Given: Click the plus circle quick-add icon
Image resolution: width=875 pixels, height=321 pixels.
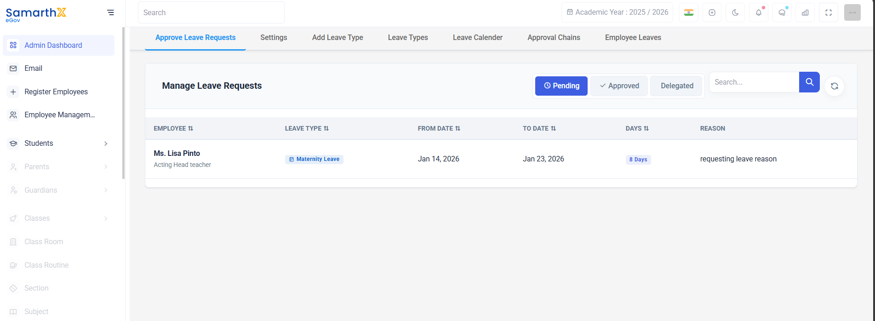Looking at the screenshot, I should pos(712,13).
